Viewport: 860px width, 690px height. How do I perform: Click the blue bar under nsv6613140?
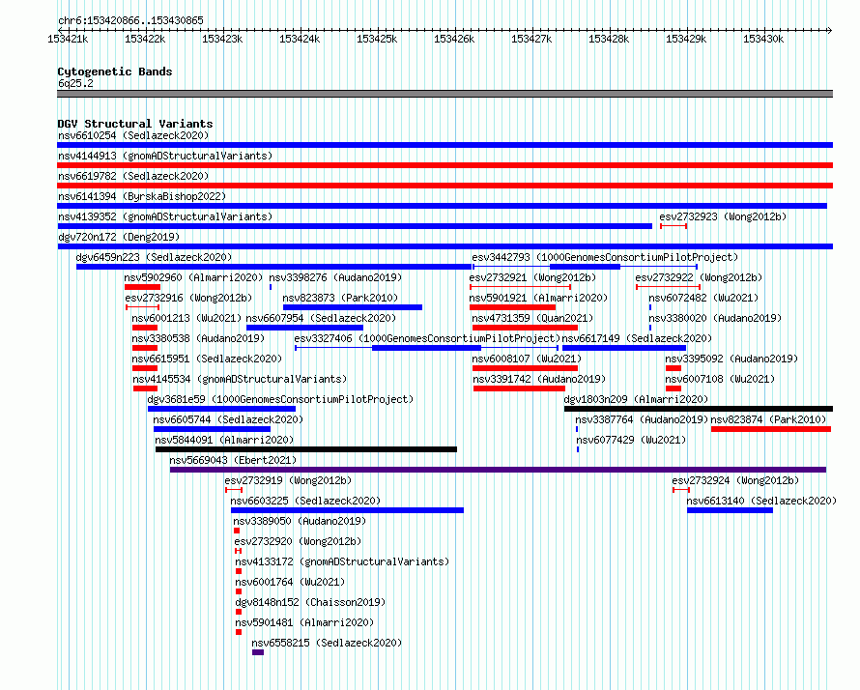730,510
